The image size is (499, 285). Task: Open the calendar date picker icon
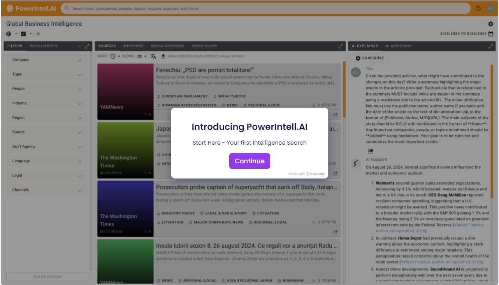click(x=491, y=34)
